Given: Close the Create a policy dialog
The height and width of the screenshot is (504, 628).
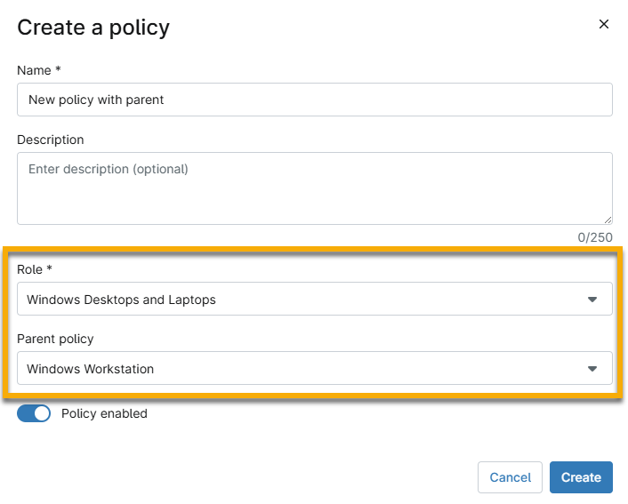Looking at the screenshot, I should (x=604, y=25).
